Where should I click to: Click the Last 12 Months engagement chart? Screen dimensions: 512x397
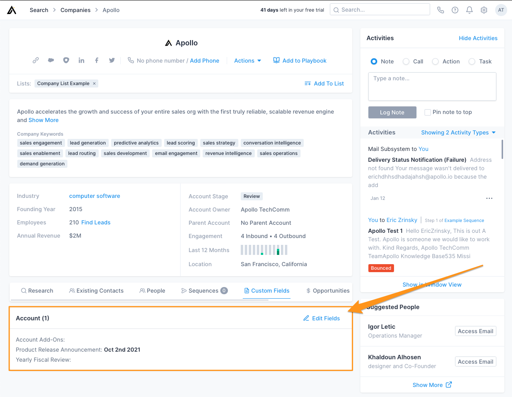coord(264,250)
